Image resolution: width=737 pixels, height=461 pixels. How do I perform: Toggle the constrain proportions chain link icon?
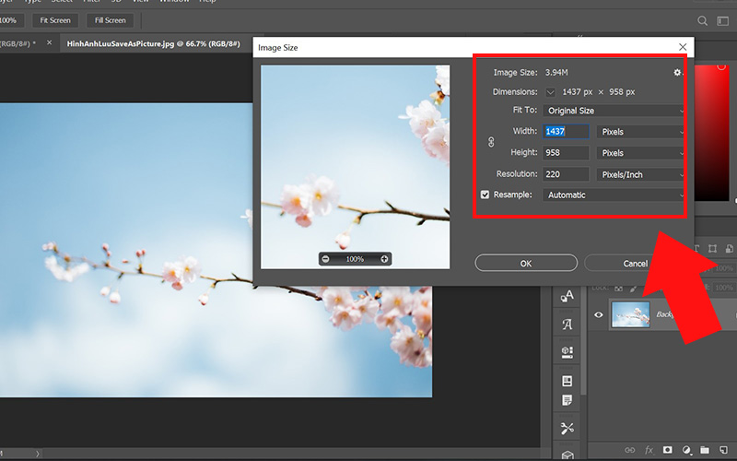point(491,142)
